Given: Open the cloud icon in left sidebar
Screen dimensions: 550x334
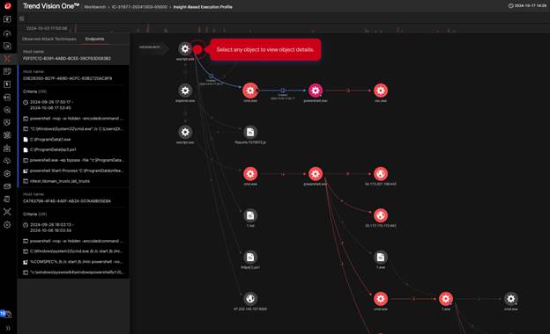Looking at the screenshot, I should click(7, 161).
